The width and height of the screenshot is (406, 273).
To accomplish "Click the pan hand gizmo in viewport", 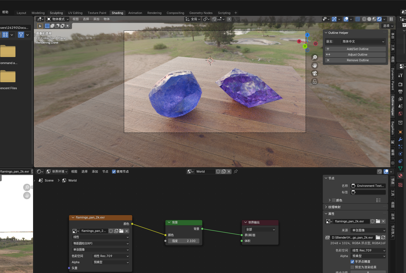I will [x=315, y=65].
